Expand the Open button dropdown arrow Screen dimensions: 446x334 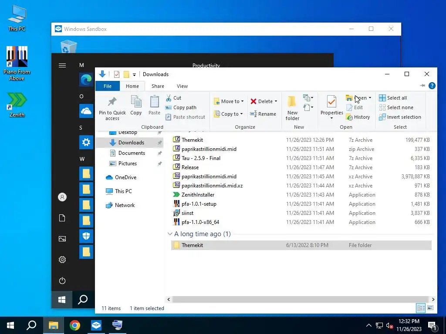370,98
